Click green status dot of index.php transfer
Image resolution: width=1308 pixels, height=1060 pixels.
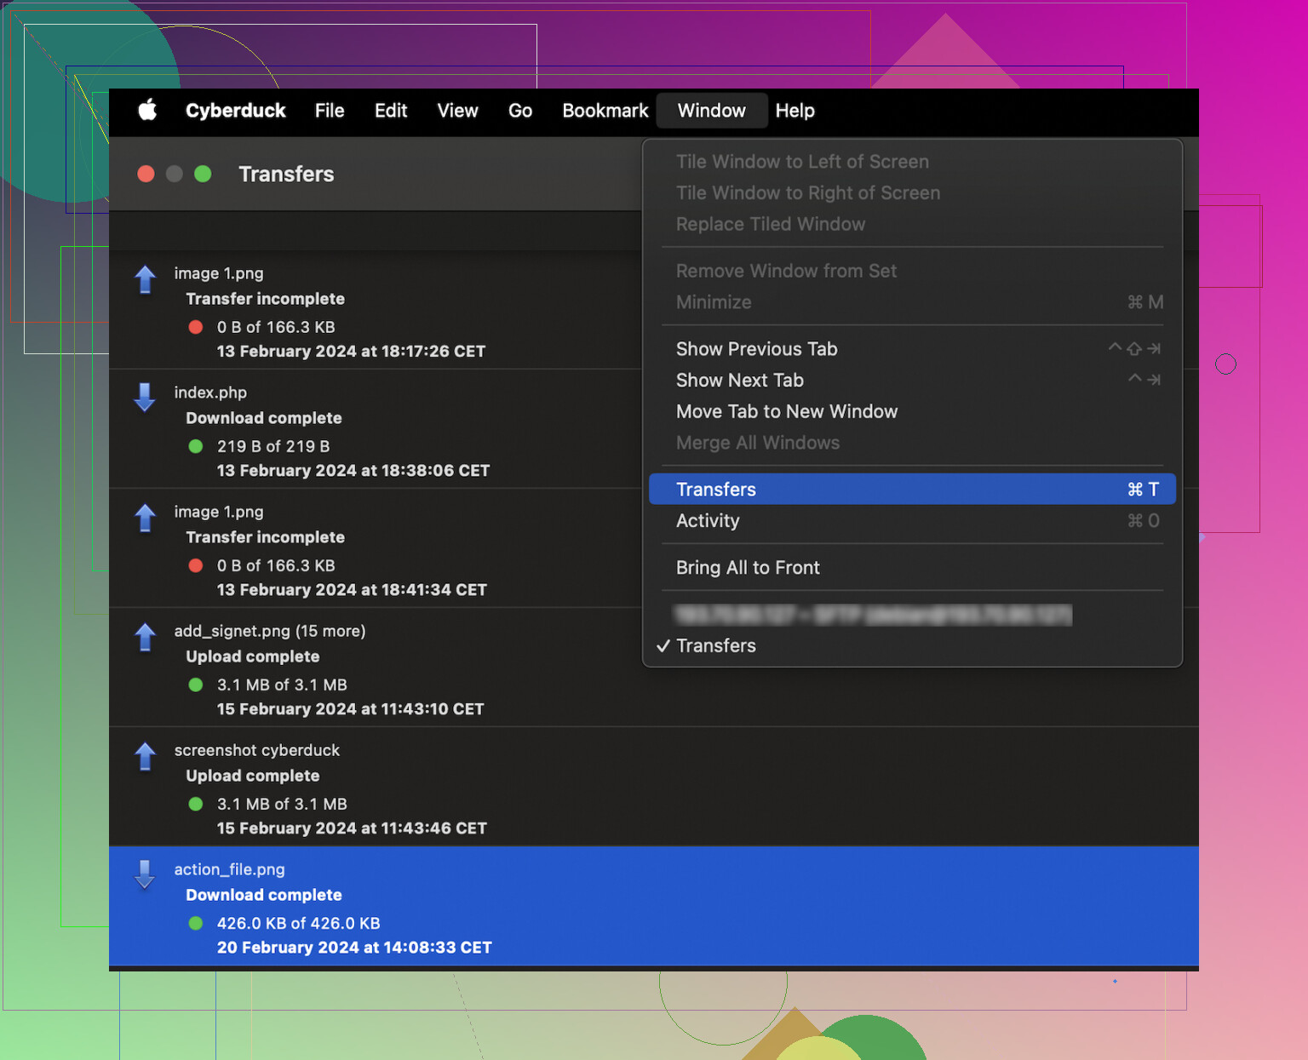tap(196, 446)
